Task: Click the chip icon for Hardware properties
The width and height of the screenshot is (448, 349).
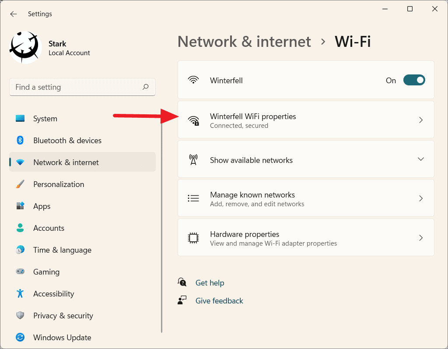Action: 193,237
